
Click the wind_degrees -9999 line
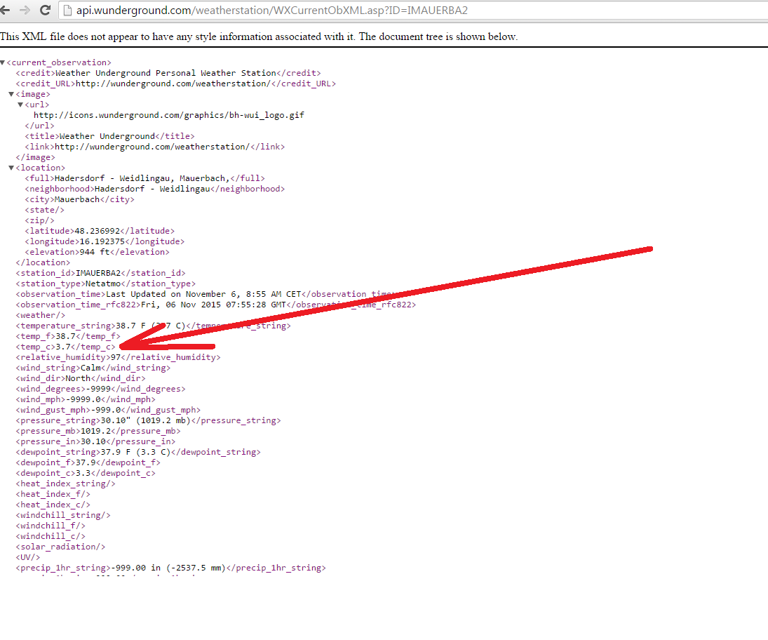tap(100, 389)
